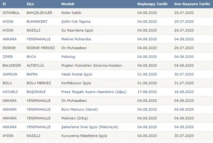Click the BAHÇELİEVLER district cell

(x=39, y=12)
